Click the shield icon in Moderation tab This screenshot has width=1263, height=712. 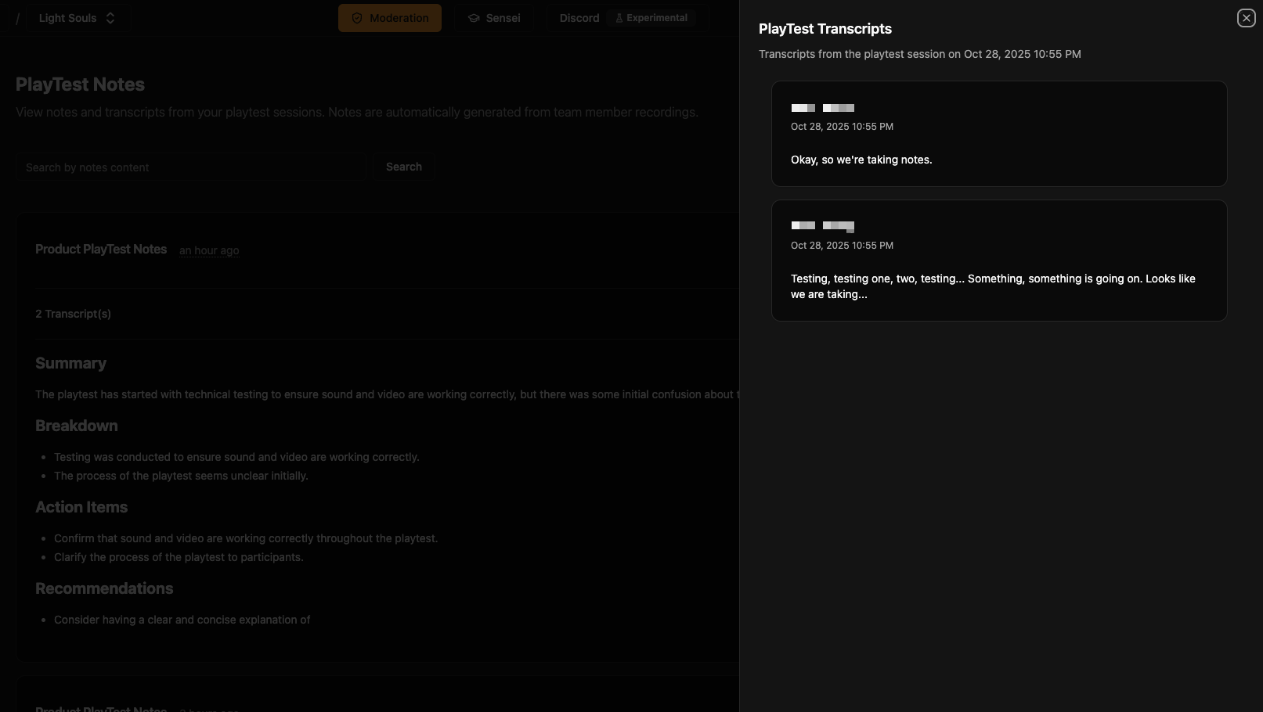pos(357,18)
